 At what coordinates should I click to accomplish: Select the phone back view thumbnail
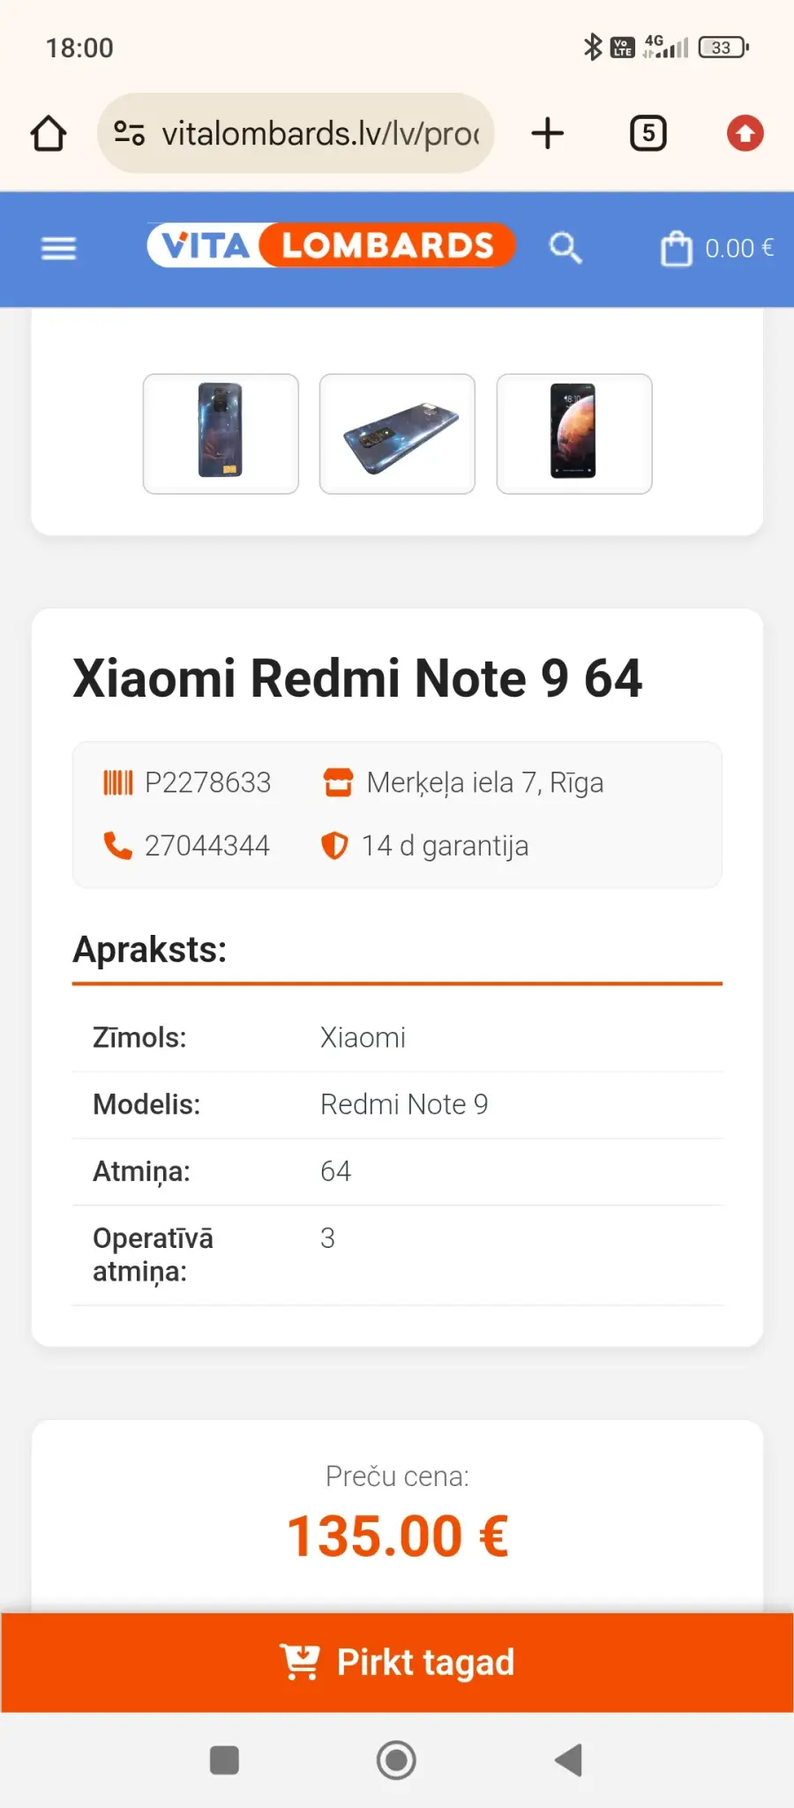click(x=221, y=433)
